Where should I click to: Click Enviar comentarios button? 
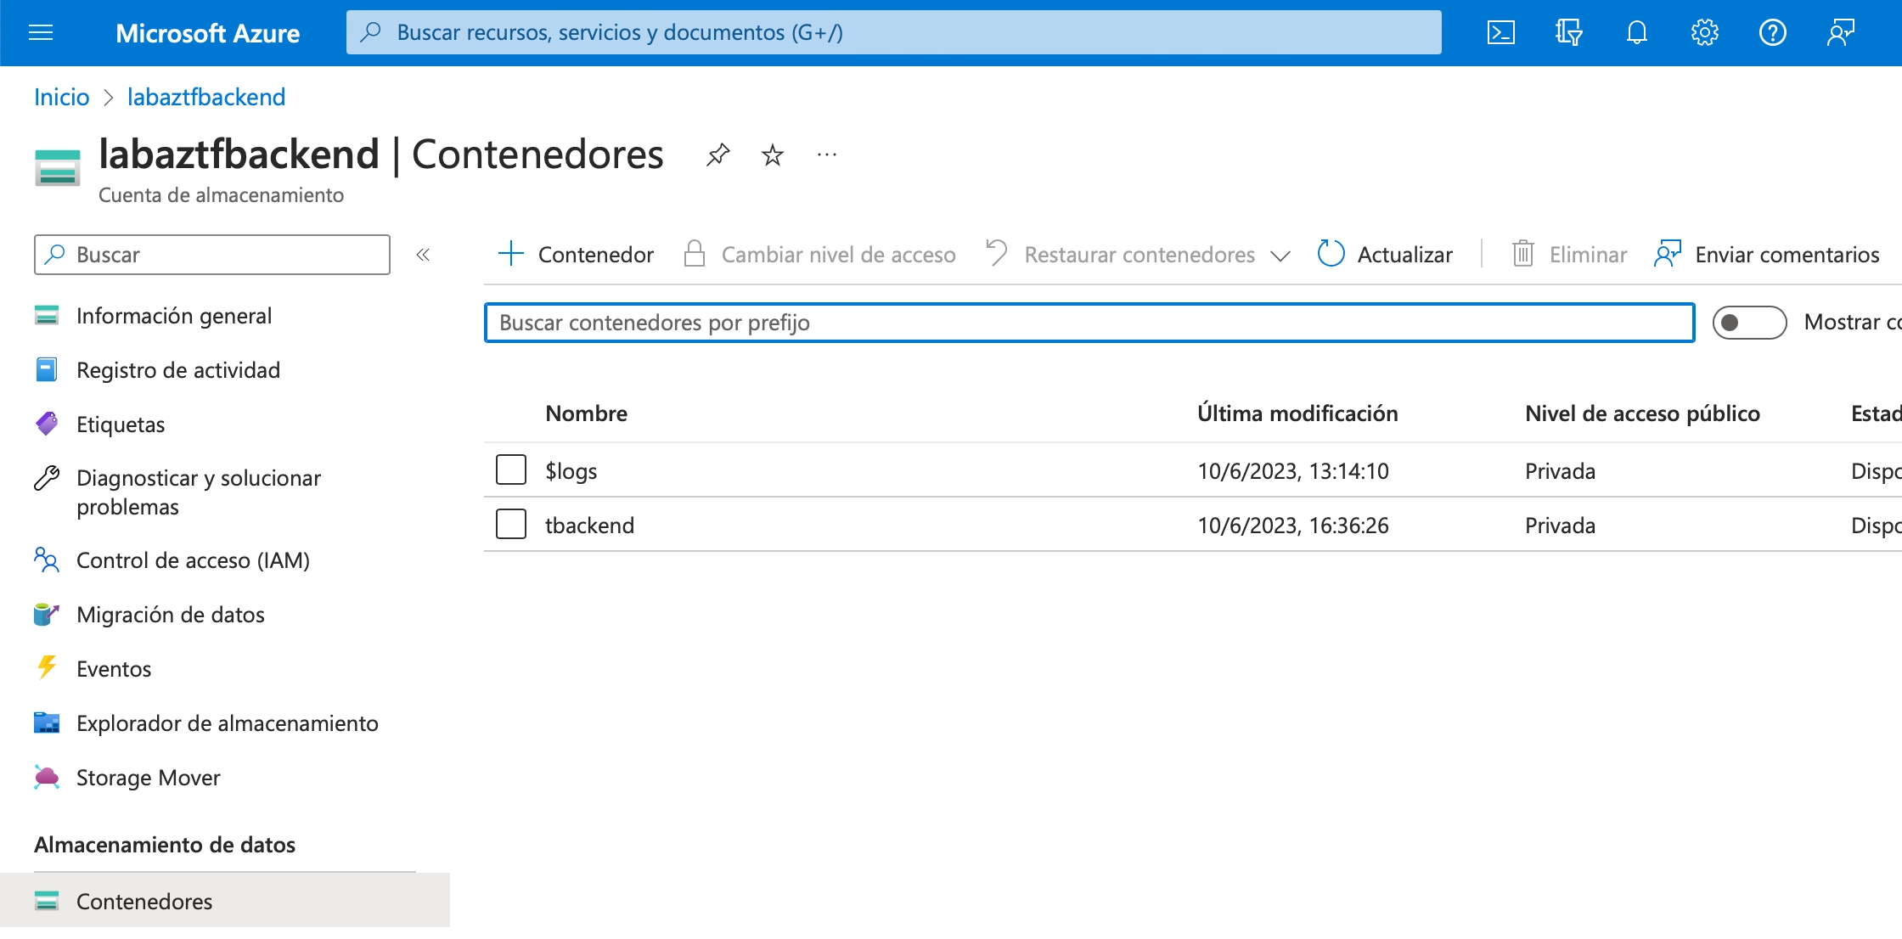[1766, 254]
